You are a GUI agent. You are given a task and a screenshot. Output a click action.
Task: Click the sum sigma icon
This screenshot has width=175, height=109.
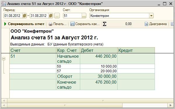tap(104, 24)
